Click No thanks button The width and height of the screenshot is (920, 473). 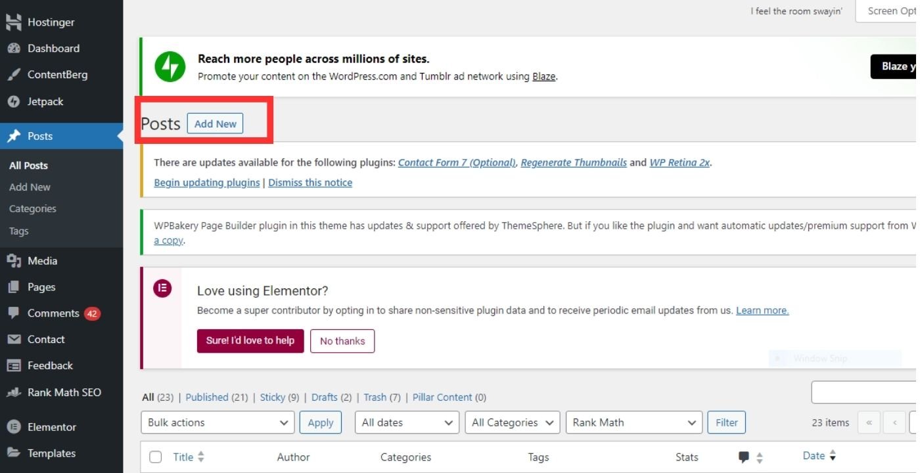[x=342, y=341]
